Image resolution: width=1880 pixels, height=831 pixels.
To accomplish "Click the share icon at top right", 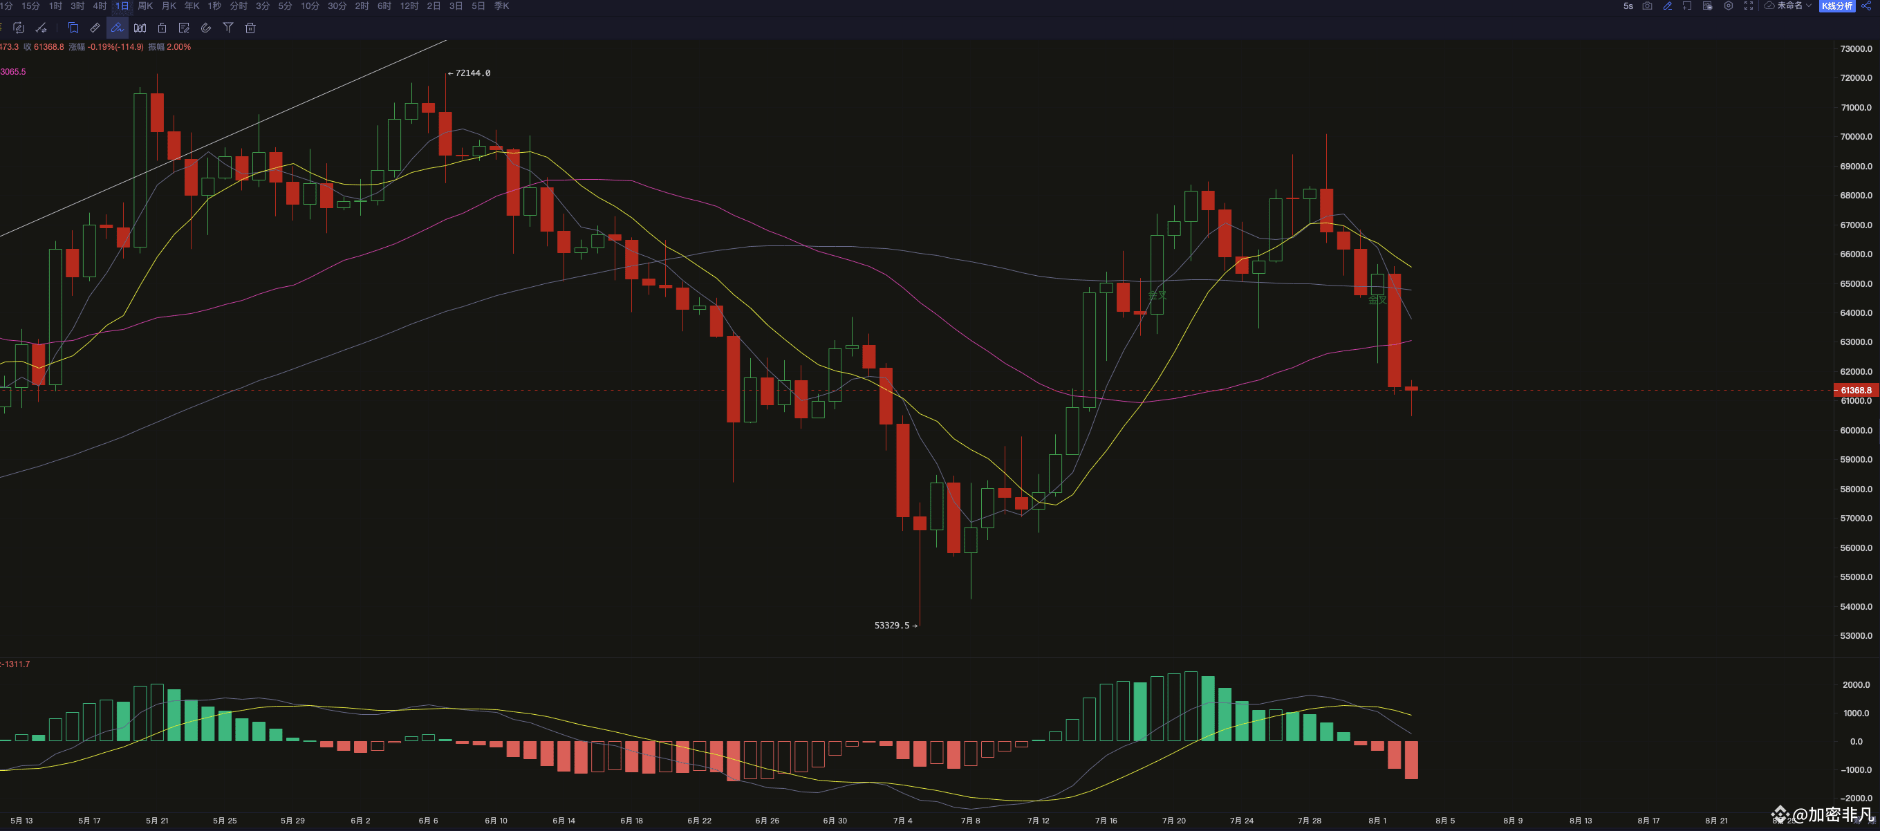I will [x=1866, y=6].
